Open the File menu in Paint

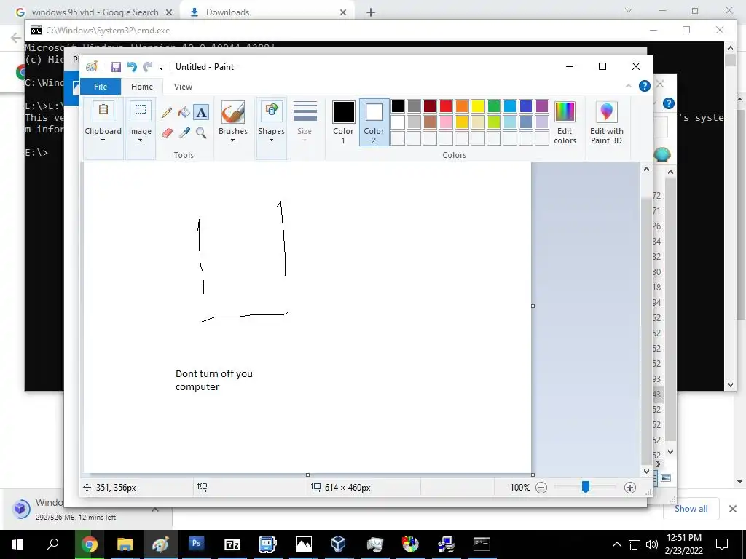point(101,87)
